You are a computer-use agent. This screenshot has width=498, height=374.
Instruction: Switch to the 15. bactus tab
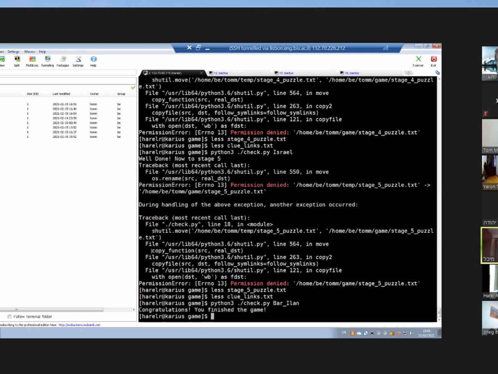point(286,73)
